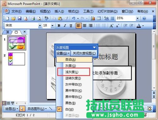Close the slides pane
This screenshot has height=120, width=158.
click(x=25, y=31)
